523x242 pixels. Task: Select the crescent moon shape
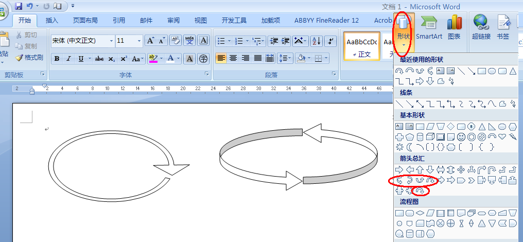click(410, 147)
